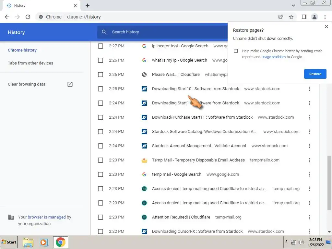
Task: Open the side panel icon
Action: click(304, 17)
